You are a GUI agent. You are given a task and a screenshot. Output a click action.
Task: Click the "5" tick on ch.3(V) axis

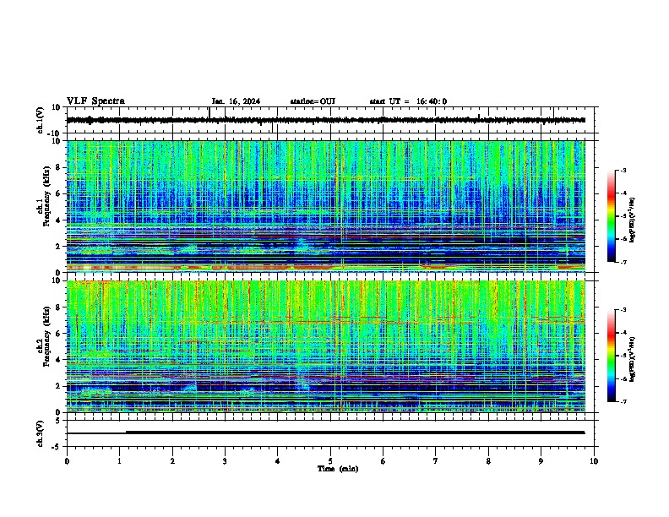[x=59, y=421]
